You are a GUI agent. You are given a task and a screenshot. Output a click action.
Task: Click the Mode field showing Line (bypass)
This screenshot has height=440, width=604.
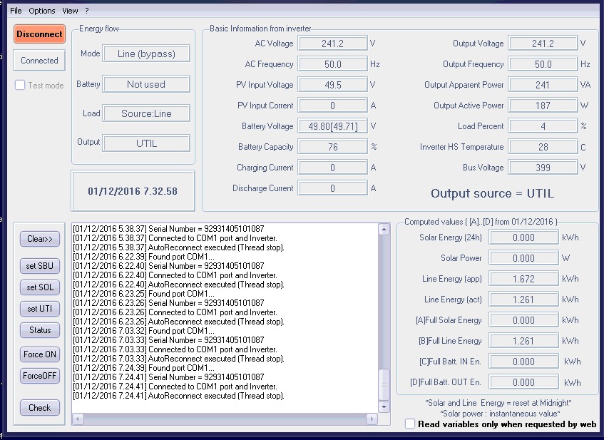tap(146, 53)
